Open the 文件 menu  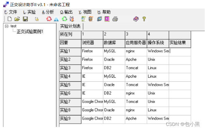tap(11, 12)
